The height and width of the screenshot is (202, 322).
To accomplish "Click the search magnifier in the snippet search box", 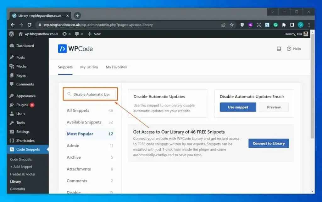I will coord(69,94).
